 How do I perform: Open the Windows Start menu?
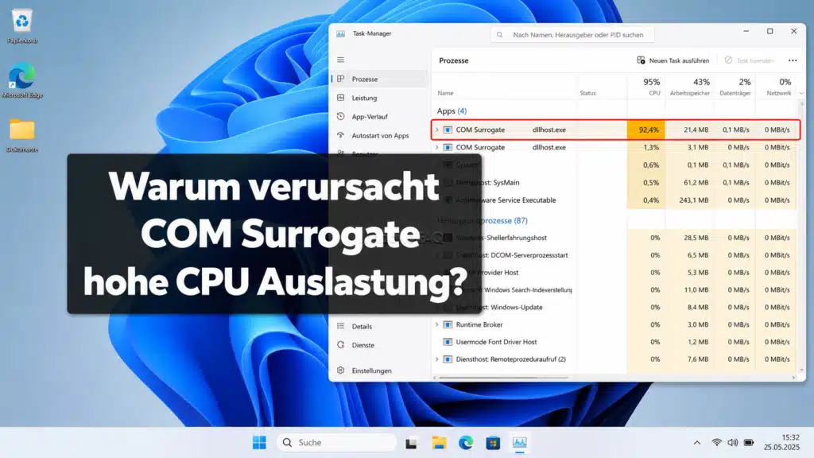259,442
